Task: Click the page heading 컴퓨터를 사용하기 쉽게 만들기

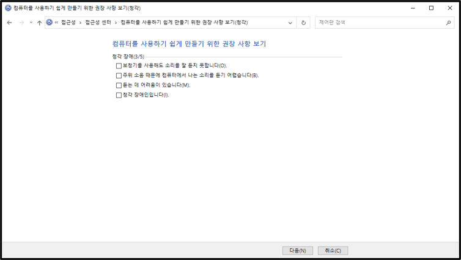Action: point(189,44)
